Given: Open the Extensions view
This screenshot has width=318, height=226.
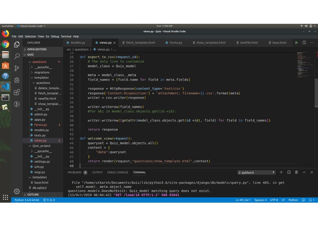Looking at the screenshot, I should tap(17, 92).
